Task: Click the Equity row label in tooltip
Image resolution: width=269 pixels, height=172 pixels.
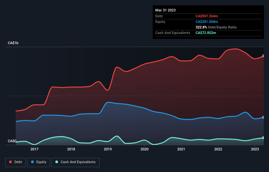Action: 160,22
